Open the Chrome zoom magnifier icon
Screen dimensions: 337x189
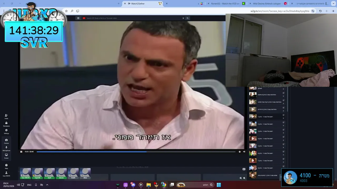(72, 11)
